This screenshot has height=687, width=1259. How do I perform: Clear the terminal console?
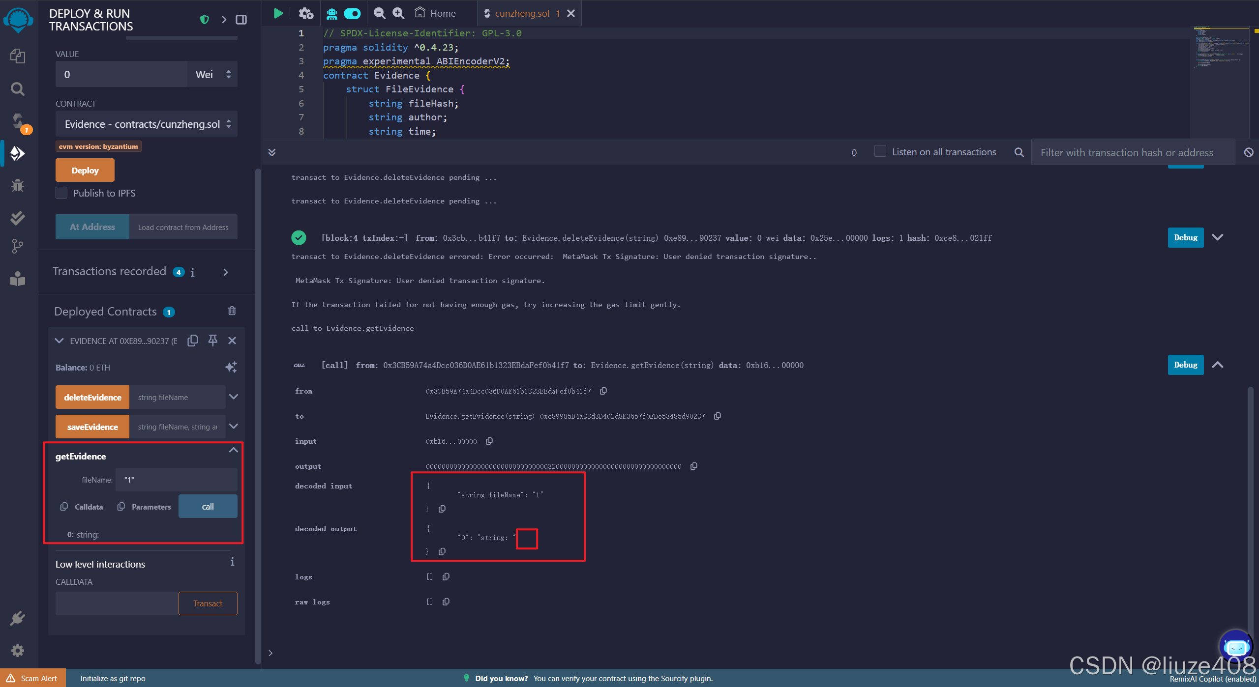1248,152
